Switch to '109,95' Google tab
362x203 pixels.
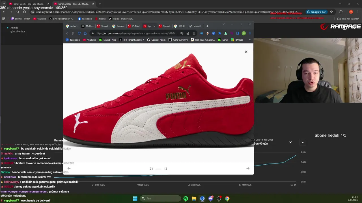tap(180, 26)
